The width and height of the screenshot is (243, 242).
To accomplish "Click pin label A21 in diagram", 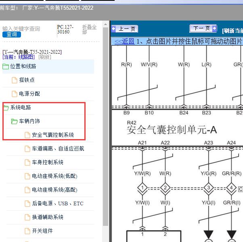I will 142,143.
